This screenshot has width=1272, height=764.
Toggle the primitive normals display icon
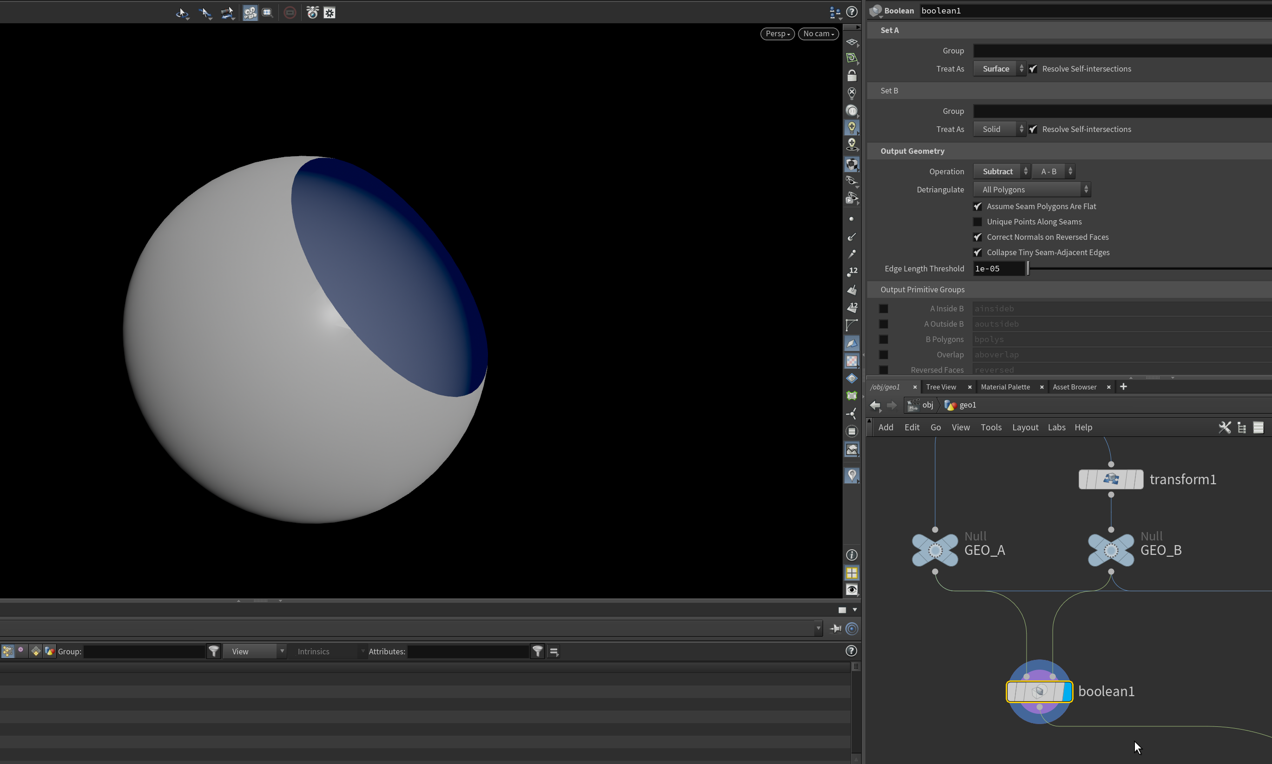pyautogui.click(x=851, y=290)
